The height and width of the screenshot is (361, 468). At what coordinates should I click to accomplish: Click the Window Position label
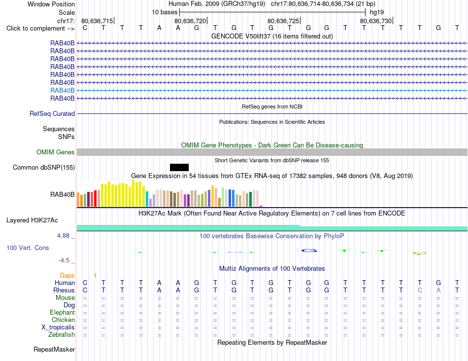(x=51, y=4)
